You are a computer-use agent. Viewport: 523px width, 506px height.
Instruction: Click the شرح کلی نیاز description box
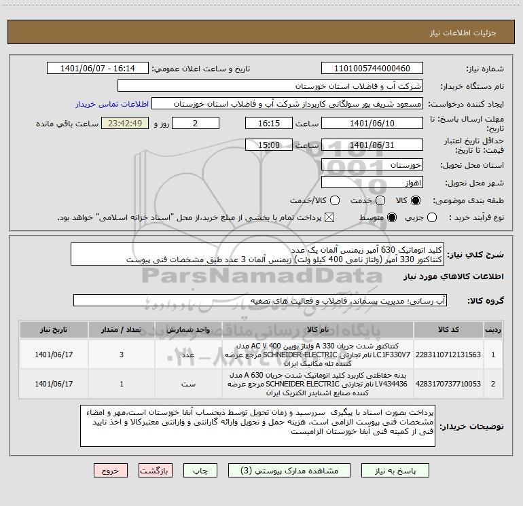point(257,254)
